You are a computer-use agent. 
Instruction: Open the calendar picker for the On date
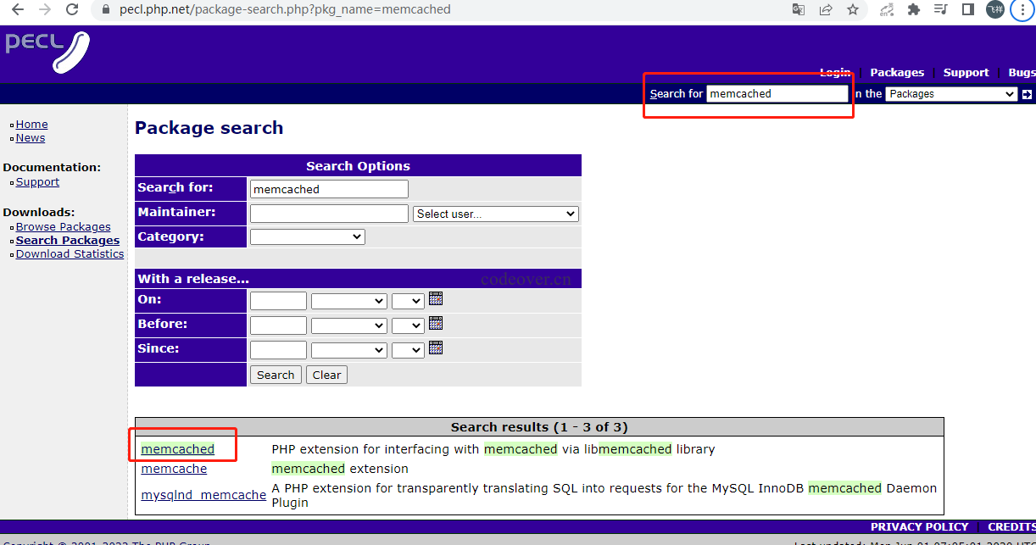coord(436,298)
